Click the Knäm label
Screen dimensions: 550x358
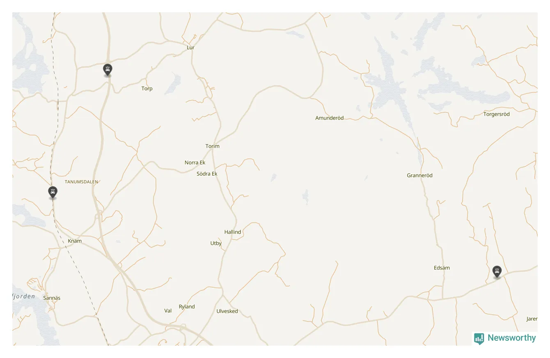pyautogui.click(x=75, y=241)
